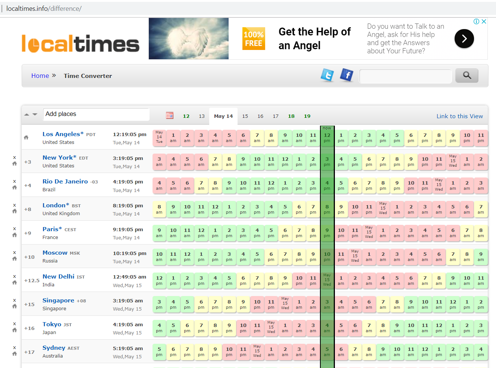Open the calendar date picker icon

[x=170, y=116]
